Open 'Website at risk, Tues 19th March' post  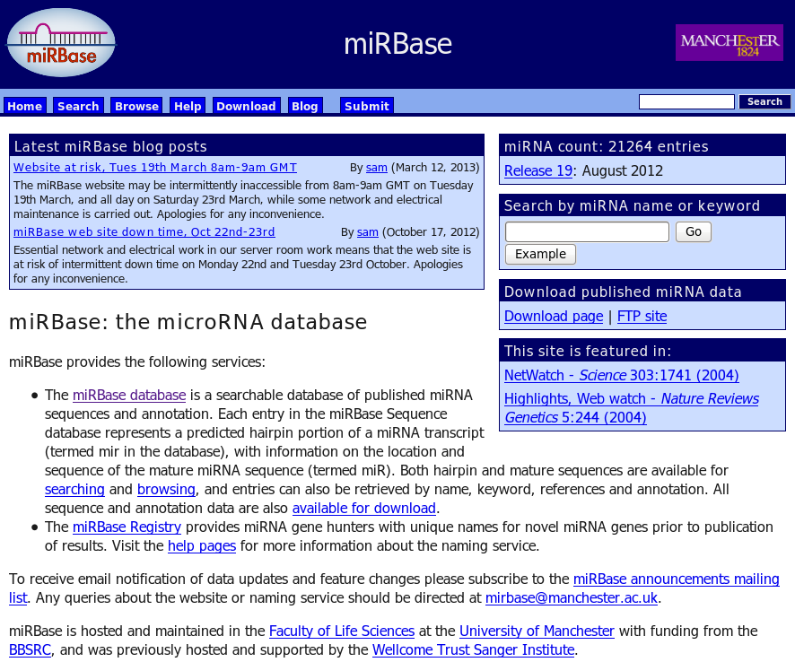pyautogui.click(x=155, y=167)
